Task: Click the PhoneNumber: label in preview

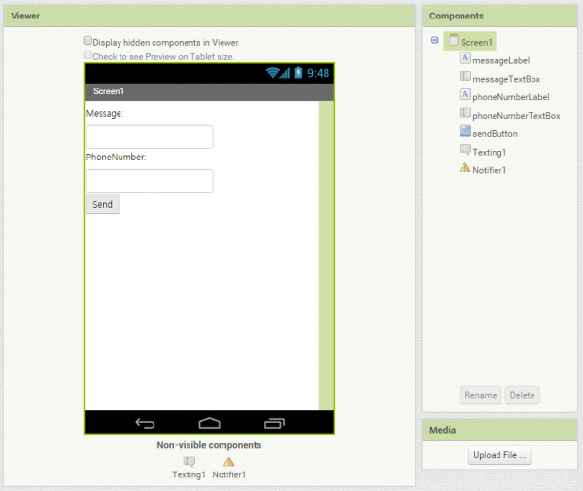Action: click(x=116, y=157)
